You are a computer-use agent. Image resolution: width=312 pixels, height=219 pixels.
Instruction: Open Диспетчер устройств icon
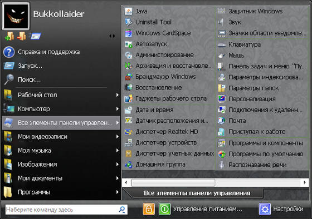[x=129, y=142]
